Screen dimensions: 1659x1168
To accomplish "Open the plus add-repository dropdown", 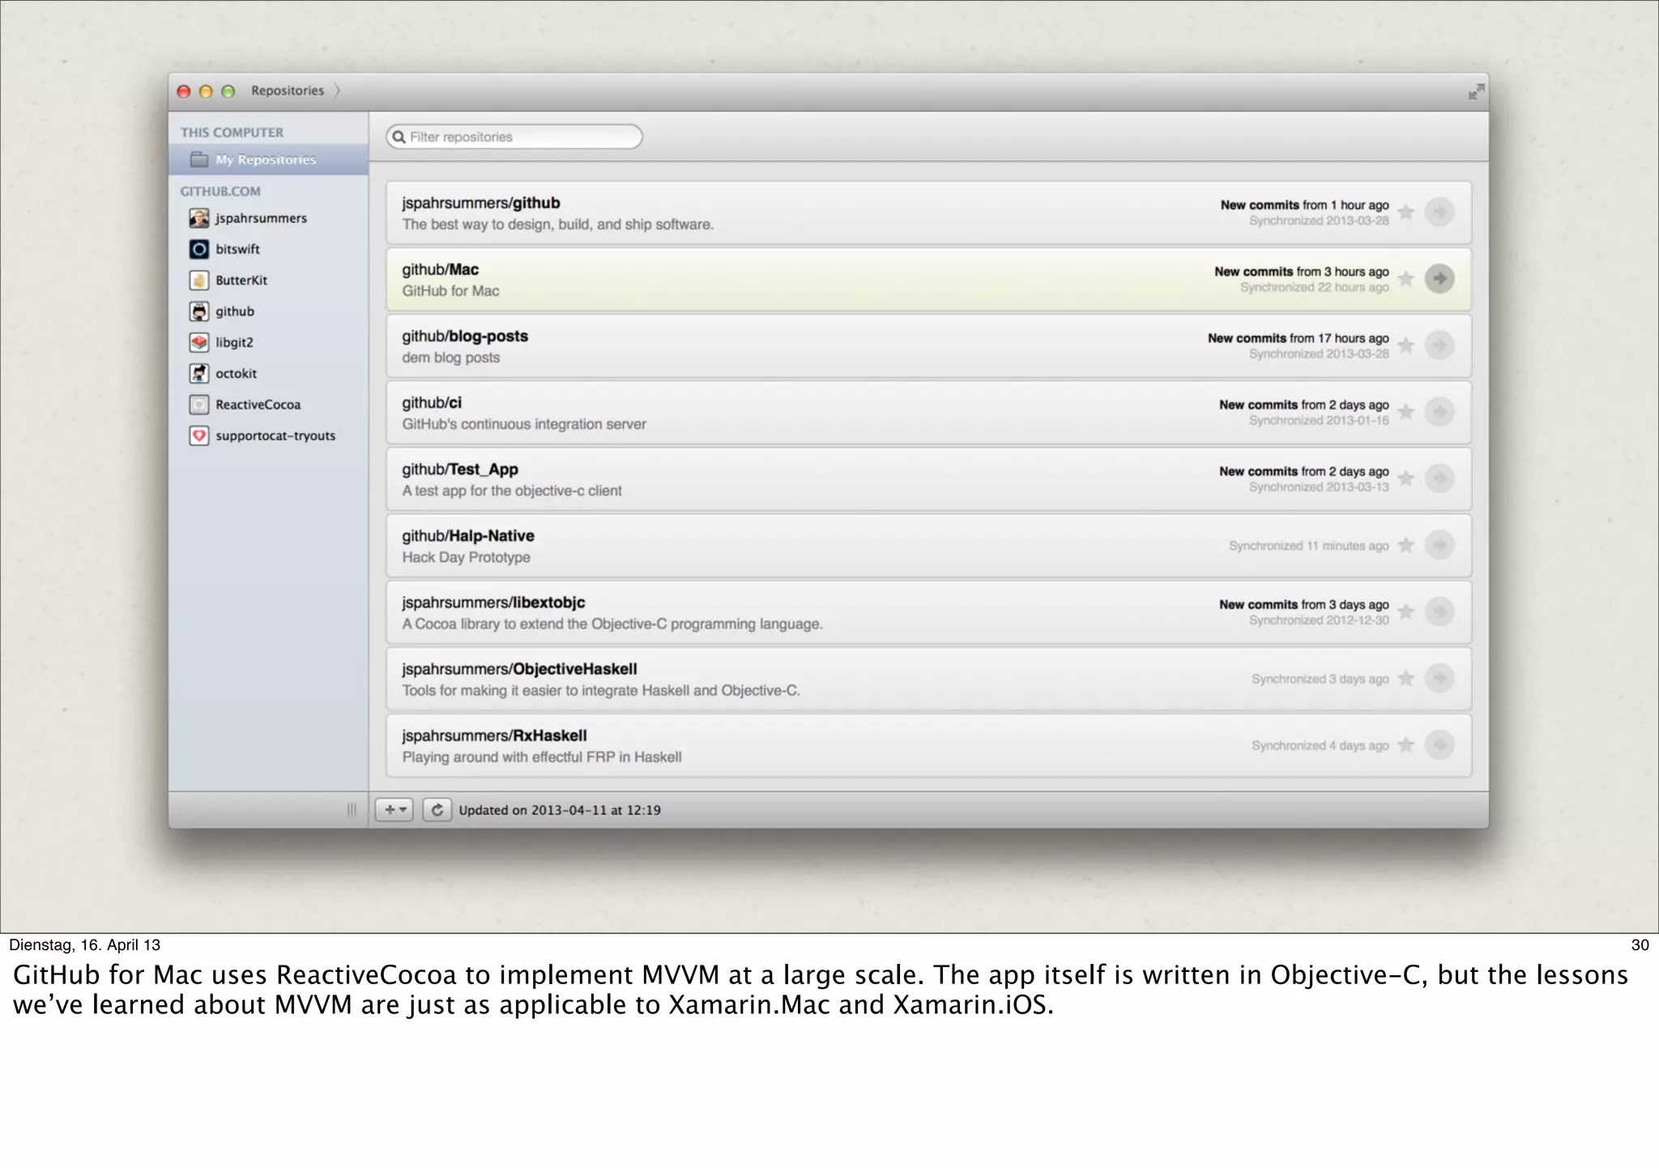I will click(x=394, y=810).
